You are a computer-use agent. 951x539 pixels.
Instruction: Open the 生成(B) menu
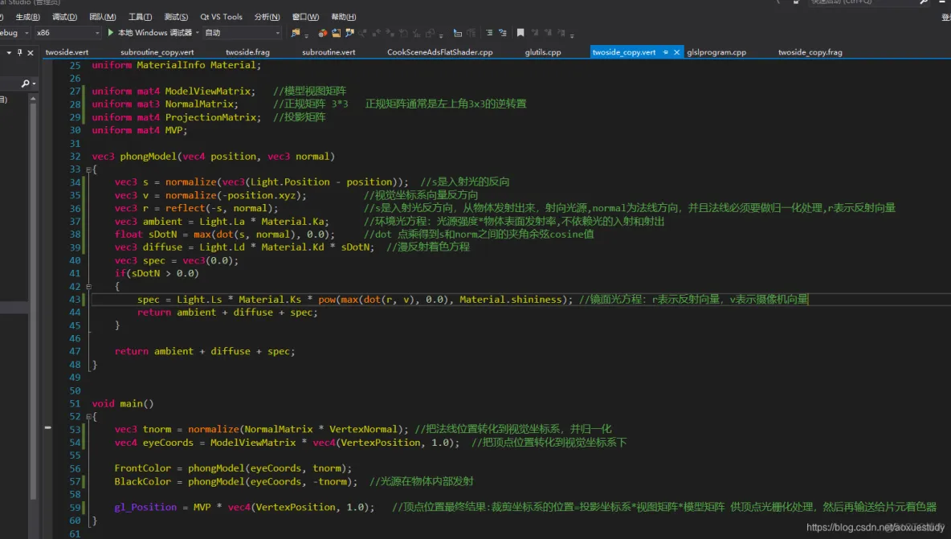point(27,17)
